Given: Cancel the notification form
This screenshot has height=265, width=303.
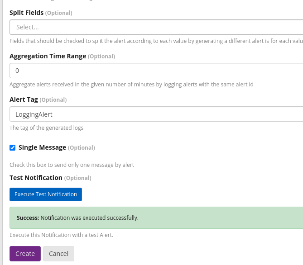Looking at the screenshot, I should [58, 254].
